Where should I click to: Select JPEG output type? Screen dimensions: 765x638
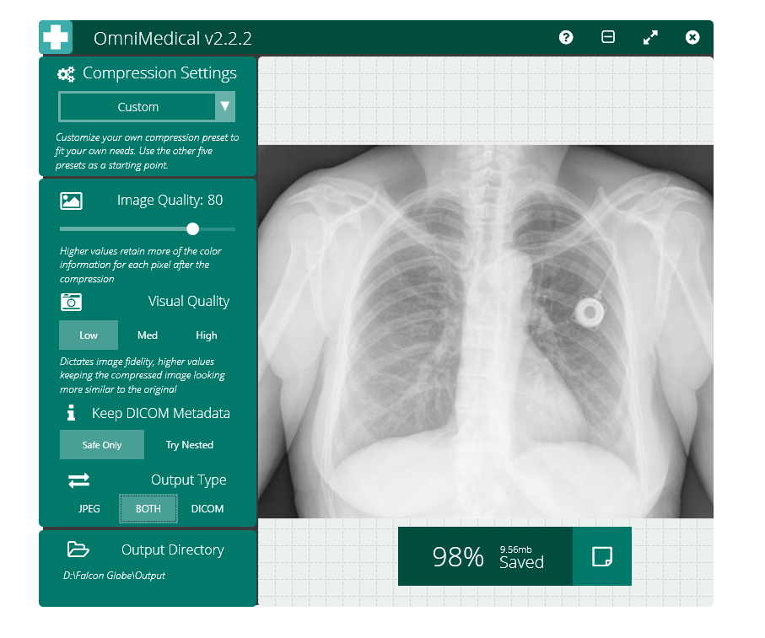(89, 509)
